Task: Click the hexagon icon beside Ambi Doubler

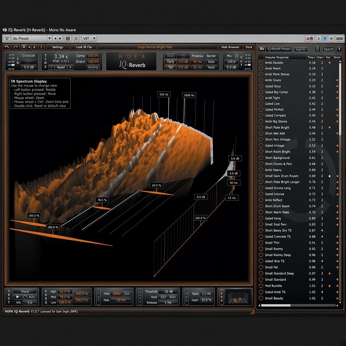Action: click(261, 63)
